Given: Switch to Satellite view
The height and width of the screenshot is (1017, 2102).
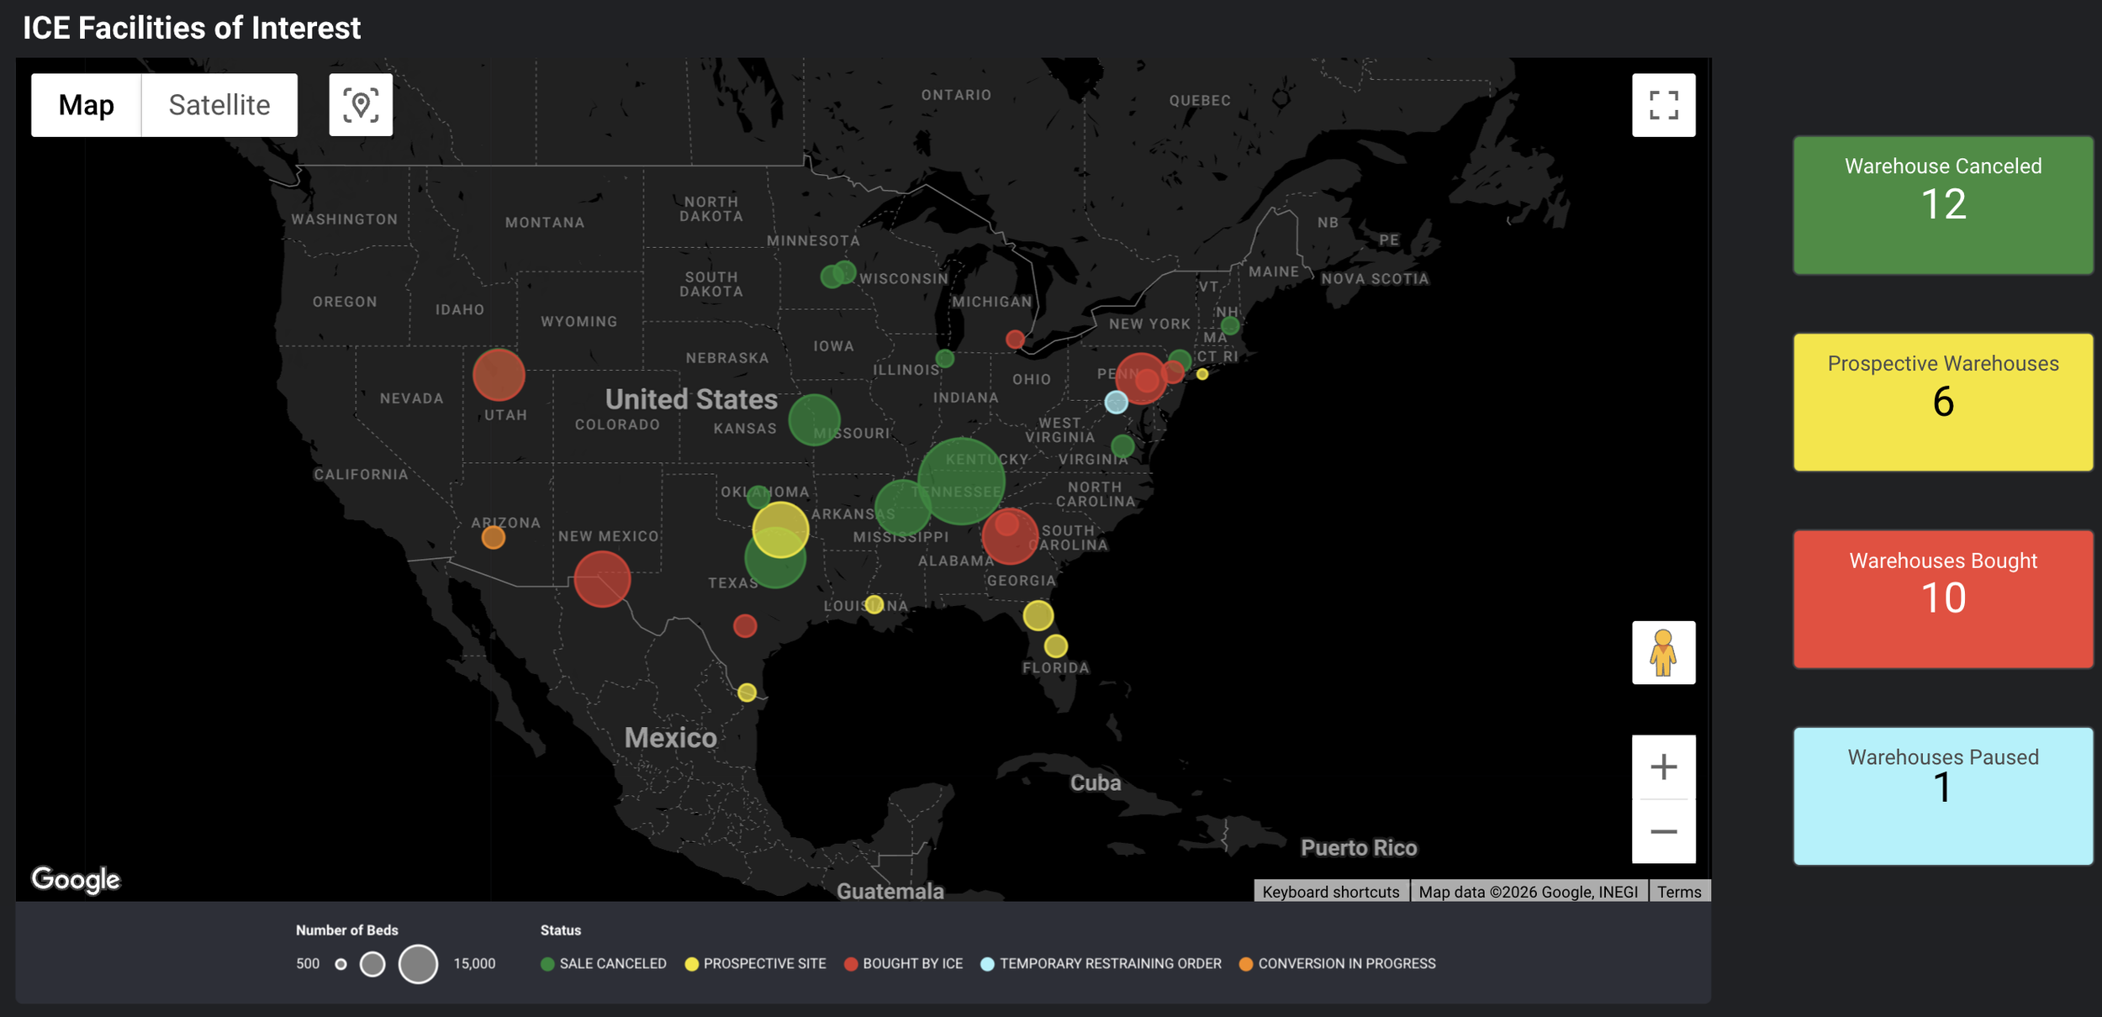Looking at the screenshot, I should click(219, 105).
